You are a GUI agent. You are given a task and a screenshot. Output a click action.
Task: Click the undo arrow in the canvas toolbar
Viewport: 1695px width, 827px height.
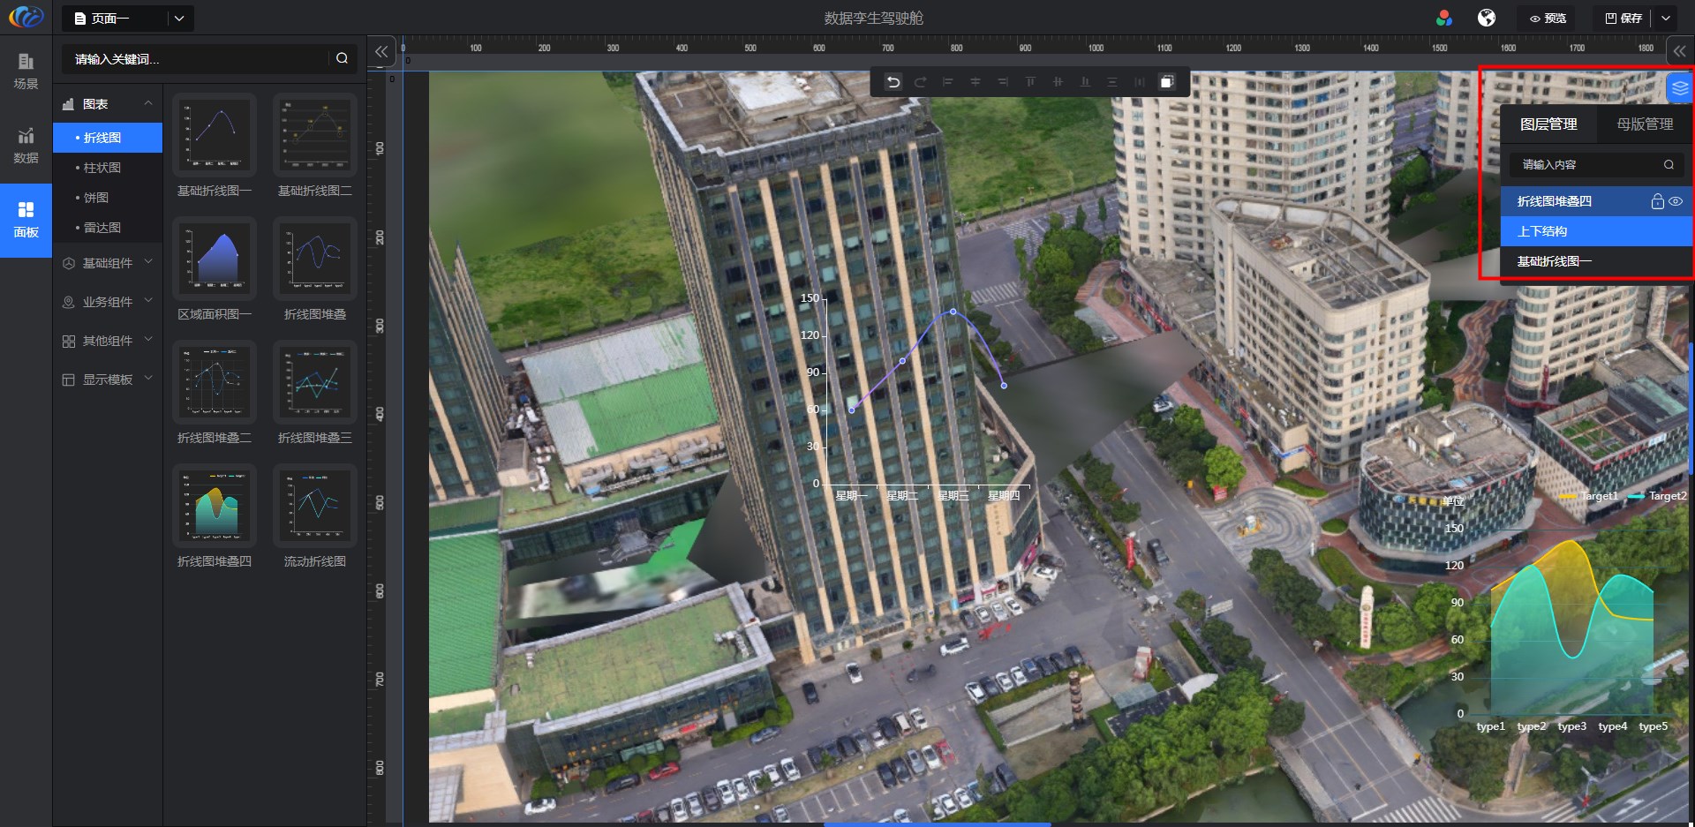[893, 82]
